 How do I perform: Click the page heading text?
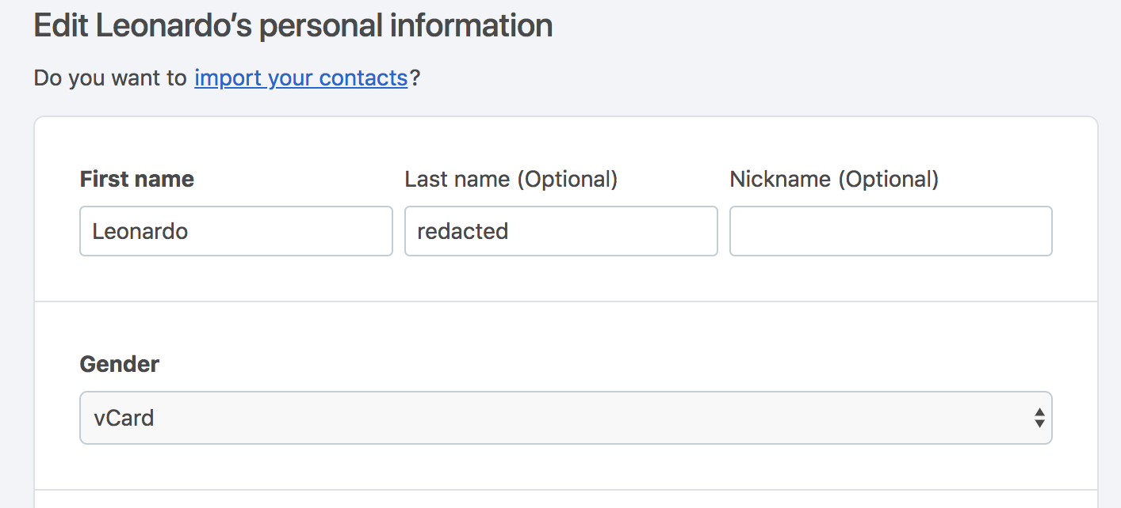(292, 25)
